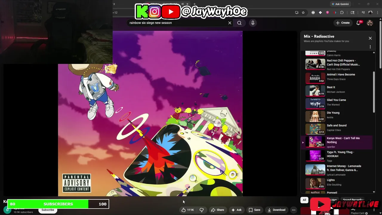Click the white tag extension icon

[320, 13]
